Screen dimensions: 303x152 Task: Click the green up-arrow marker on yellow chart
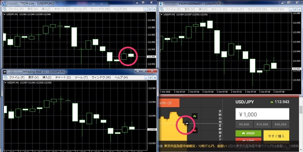click(x=195, y=116)
